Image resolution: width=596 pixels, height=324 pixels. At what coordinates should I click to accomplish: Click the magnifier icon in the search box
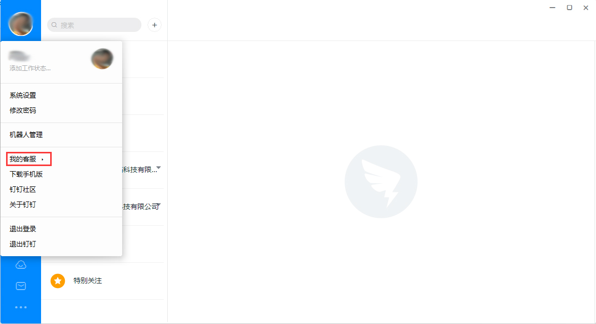coord(55,24)
